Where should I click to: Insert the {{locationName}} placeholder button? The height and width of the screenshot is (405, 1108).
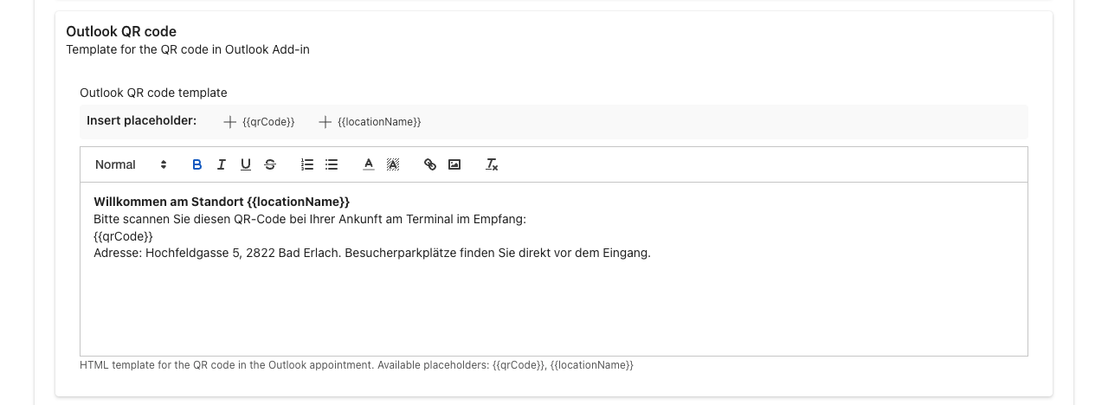[x=370, y=122]
